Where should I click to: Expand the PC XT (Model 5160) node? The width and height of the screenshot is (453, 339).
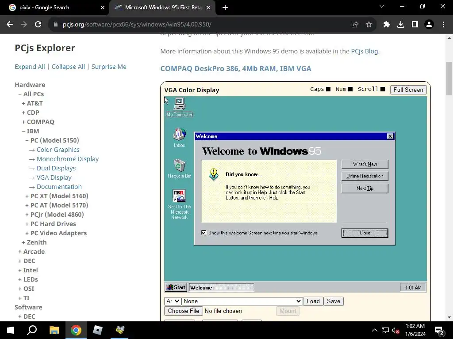(x=57, y=196)
